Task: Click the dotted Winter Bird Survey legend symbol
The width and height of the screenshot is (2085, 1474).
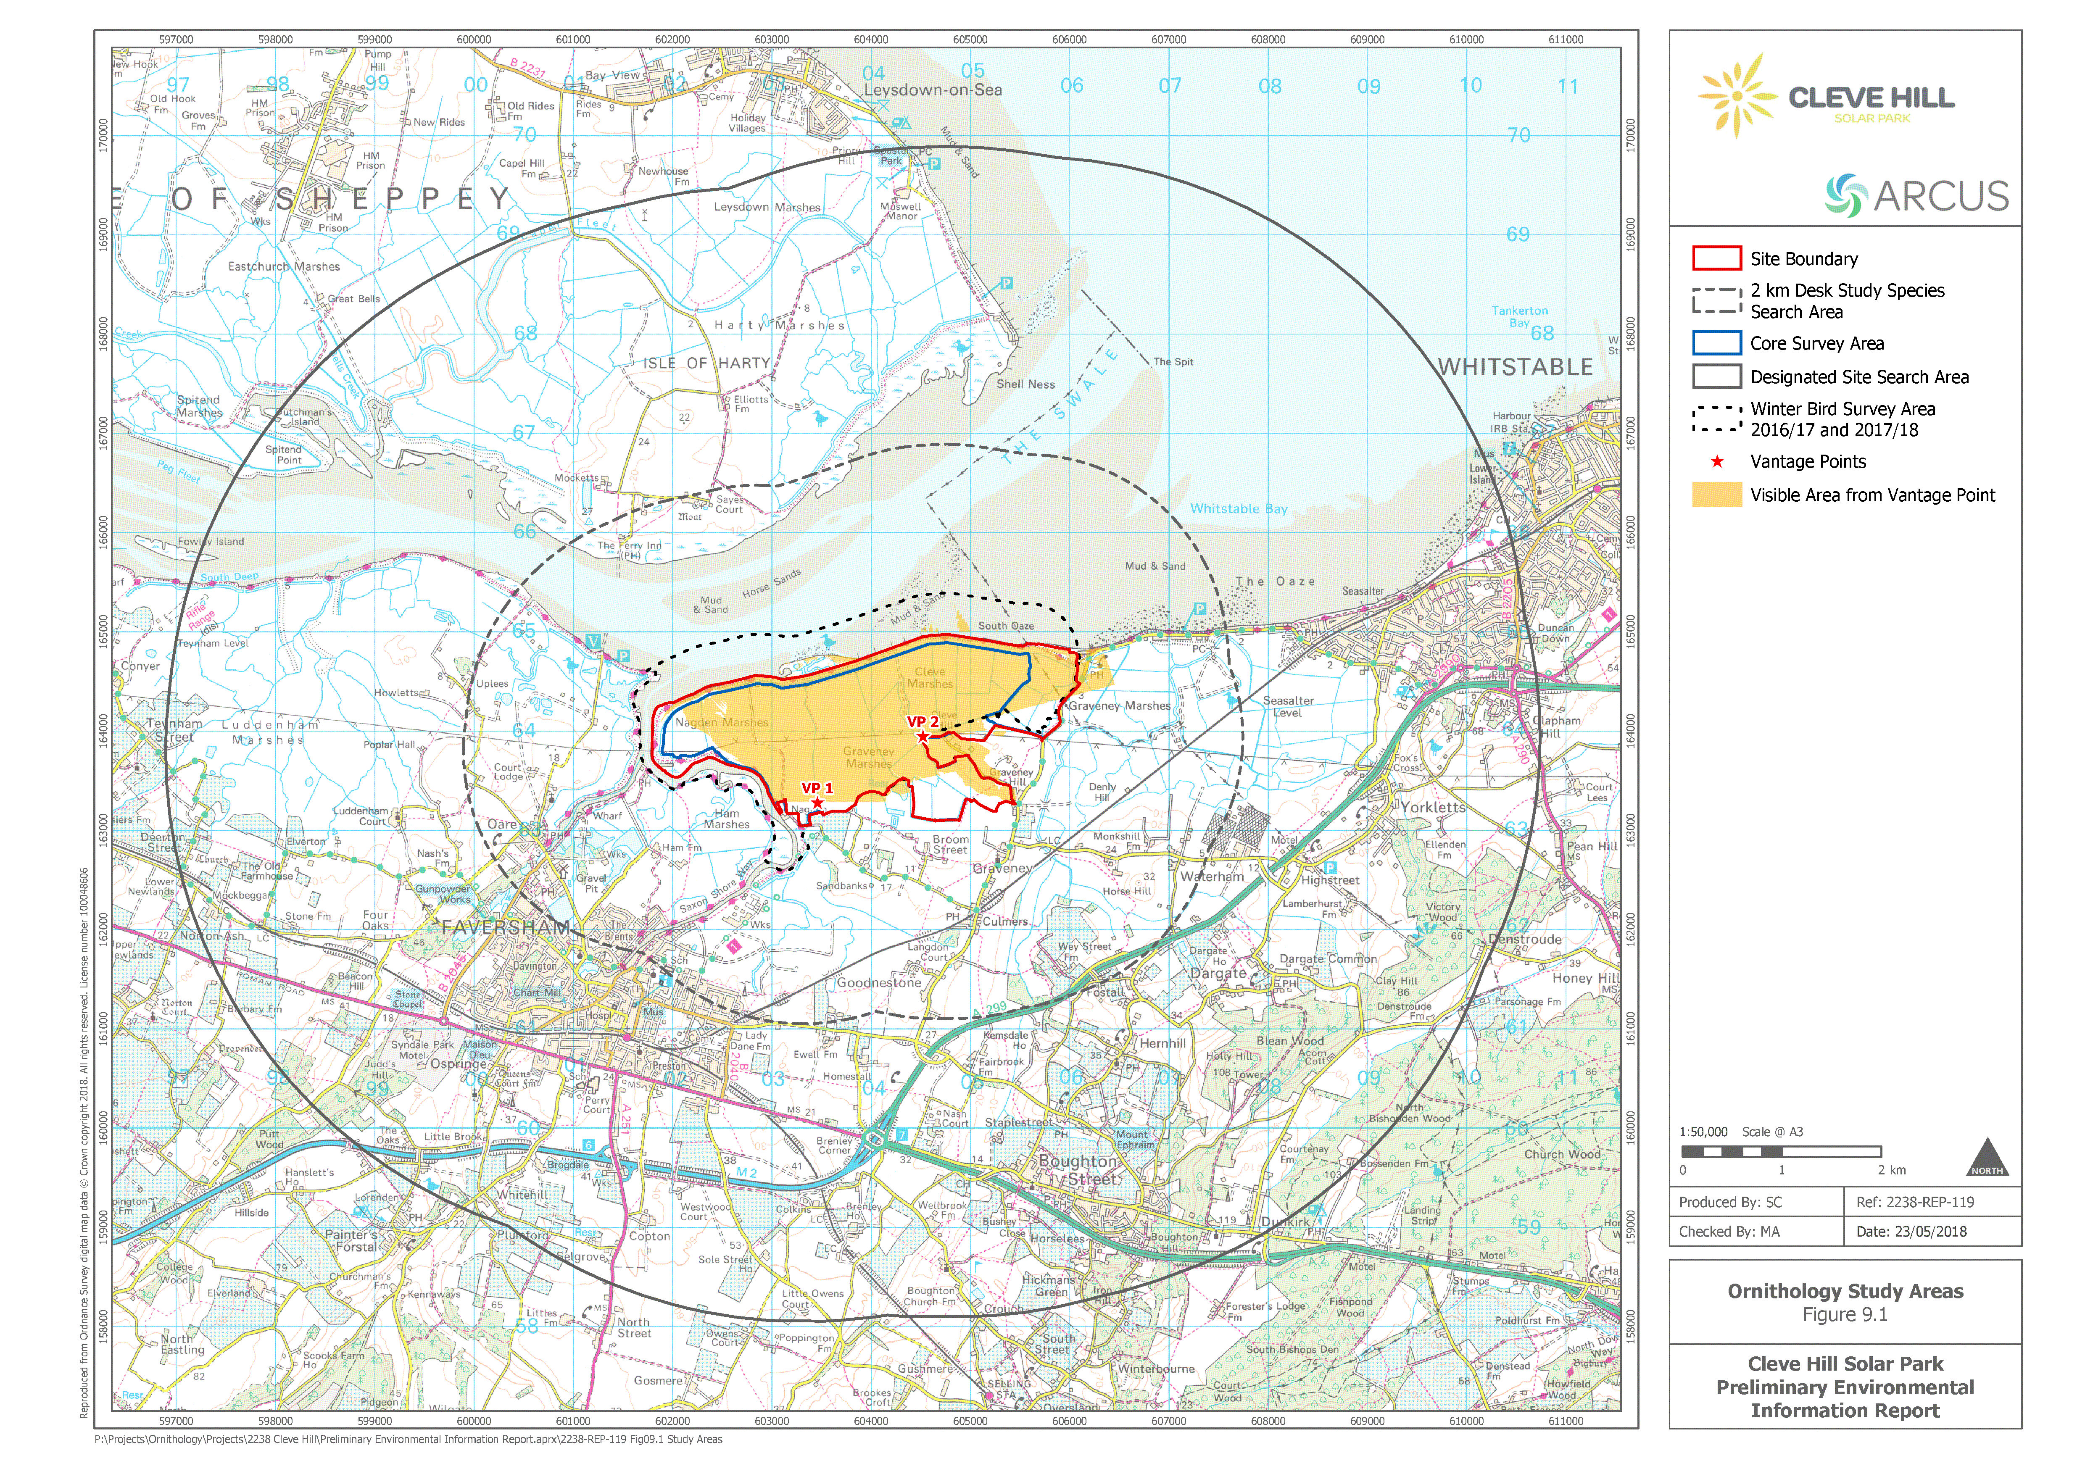Action: coord(1716,419)
